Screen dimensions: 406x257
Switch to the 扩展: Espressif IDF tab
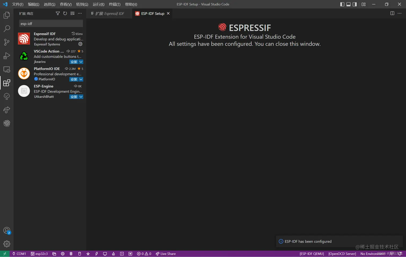(x=110, y=13)
